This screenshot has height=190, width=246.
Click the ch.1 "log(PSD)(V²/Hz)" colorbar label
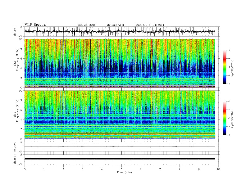233,68
